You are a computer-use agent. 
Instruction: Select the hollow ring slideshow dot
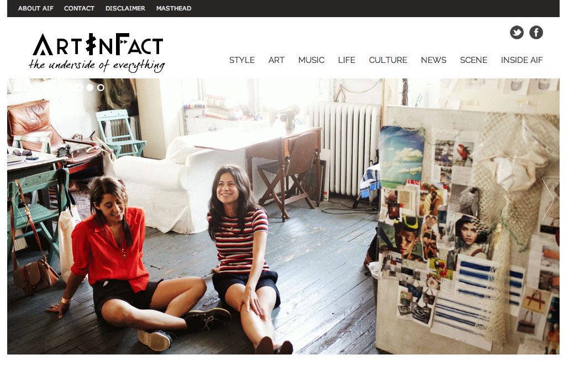[101, 87]
